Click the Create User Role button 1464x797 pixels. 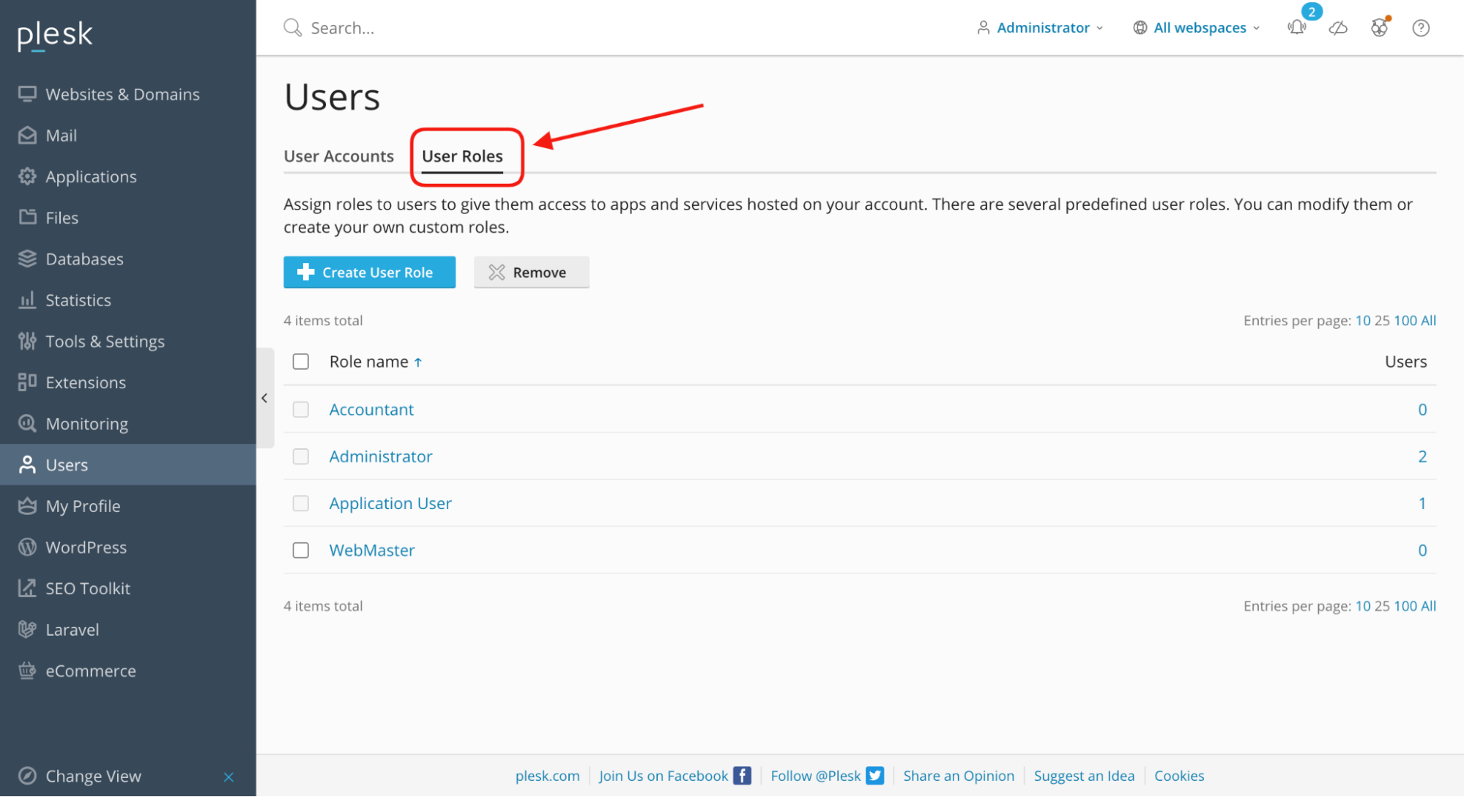click(x=369, y=272)
